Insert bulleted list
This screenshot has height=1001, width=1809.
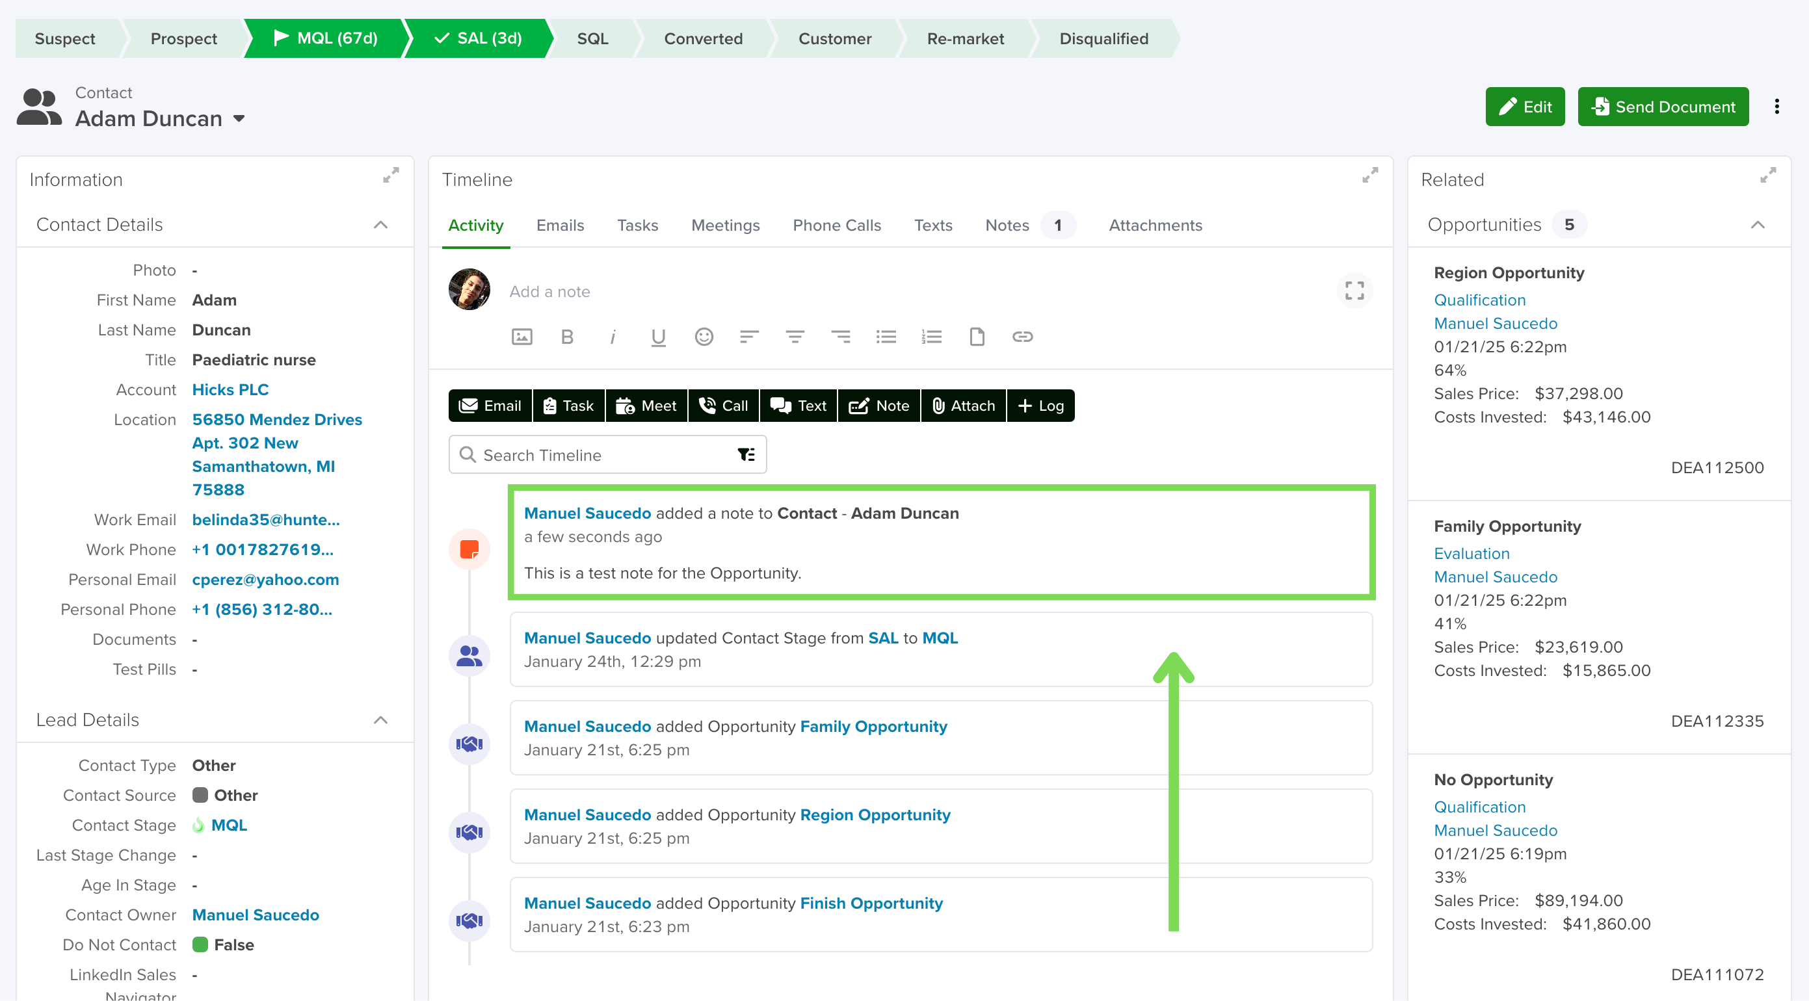[x=886, y=337]
